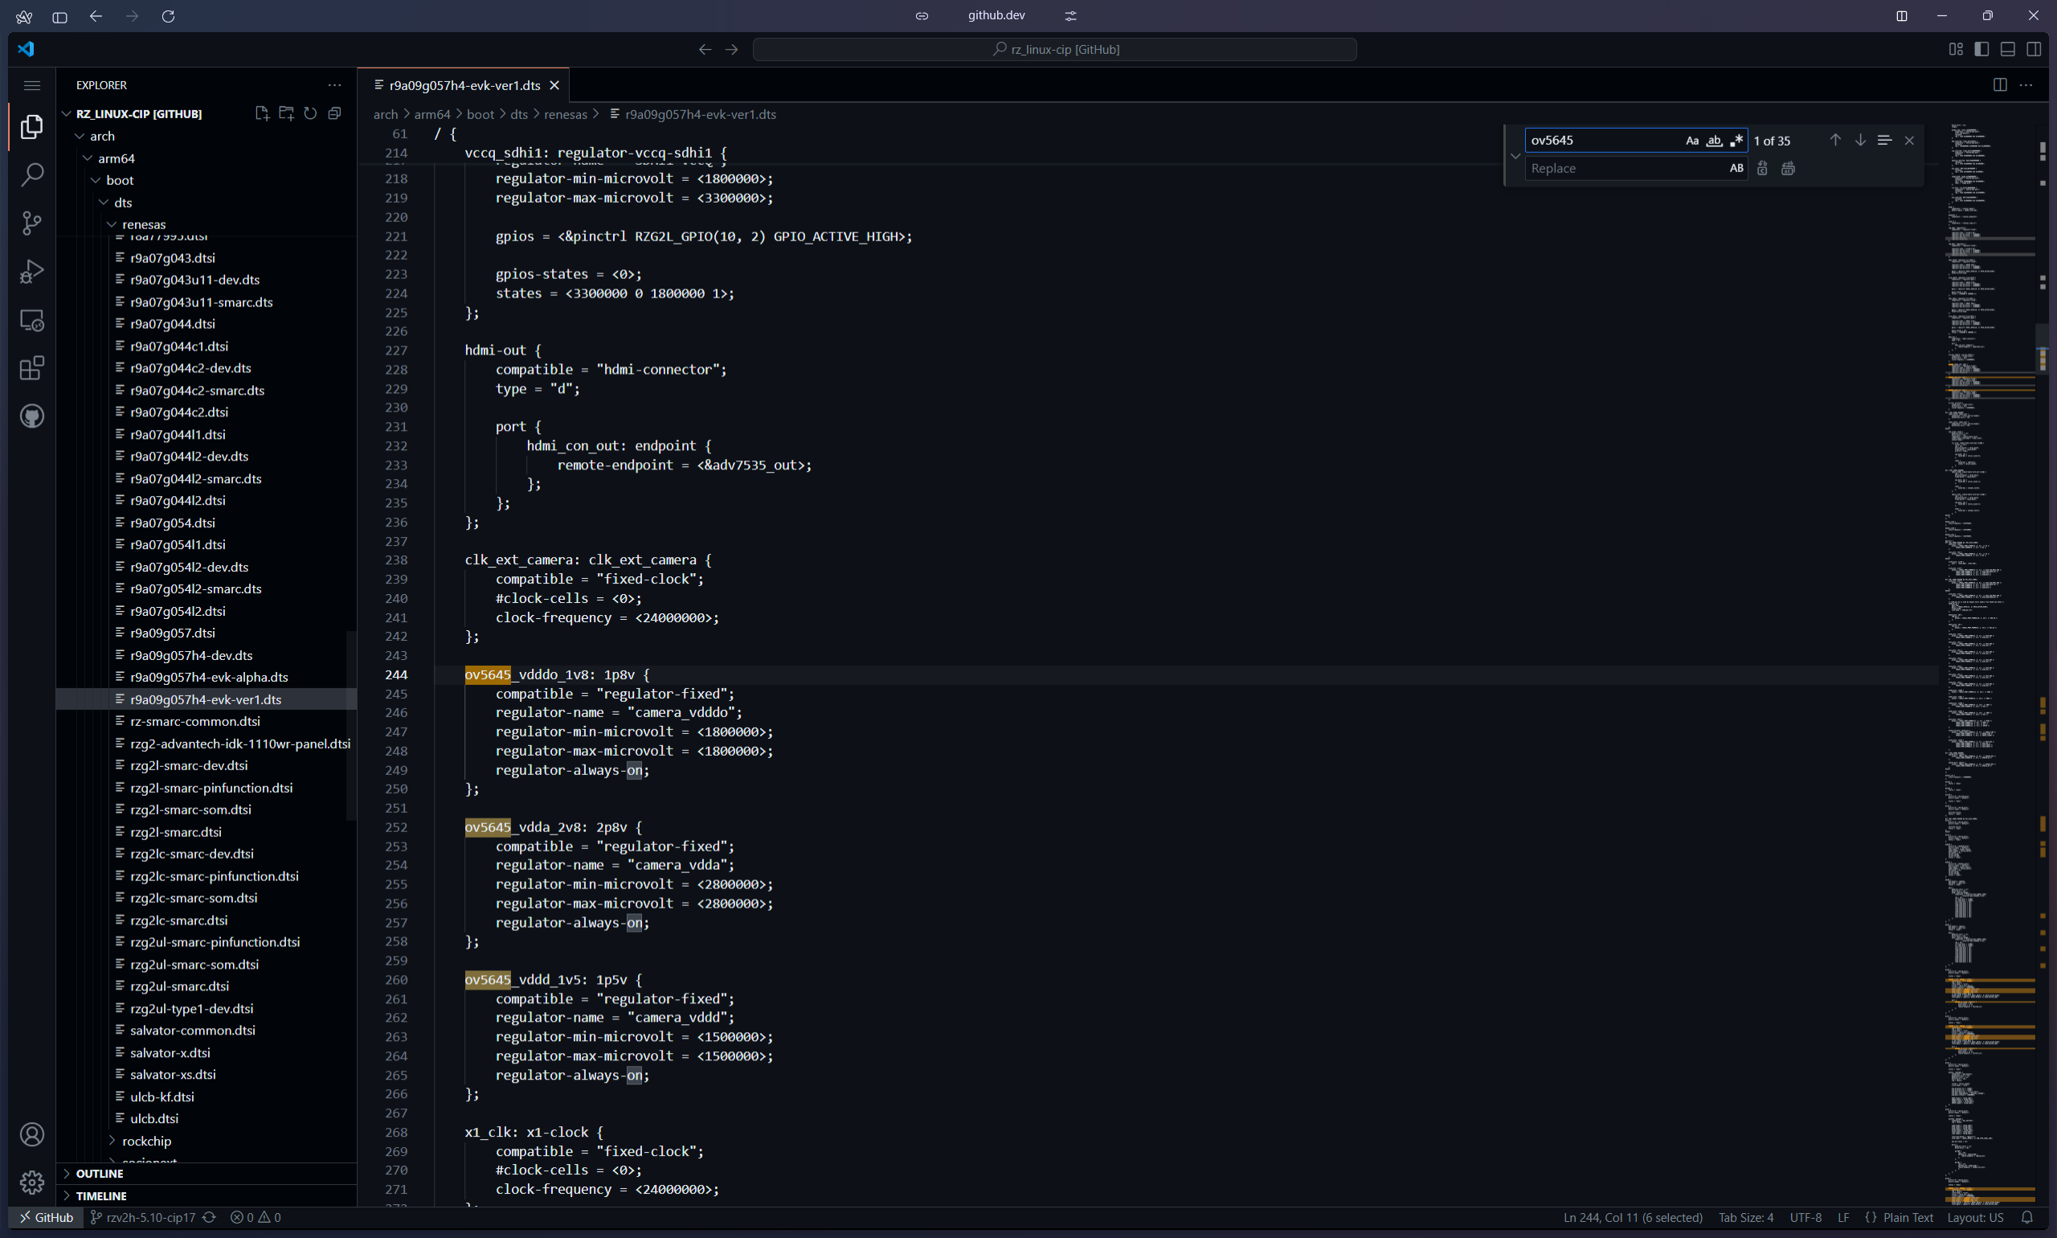Go to previous search match
The width and height of the screenshot is (2057, 1238).
1835,140
